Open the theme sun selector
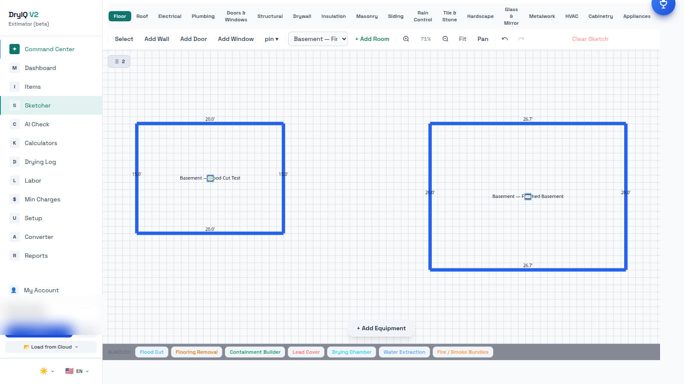 click(x=47, y=371)
